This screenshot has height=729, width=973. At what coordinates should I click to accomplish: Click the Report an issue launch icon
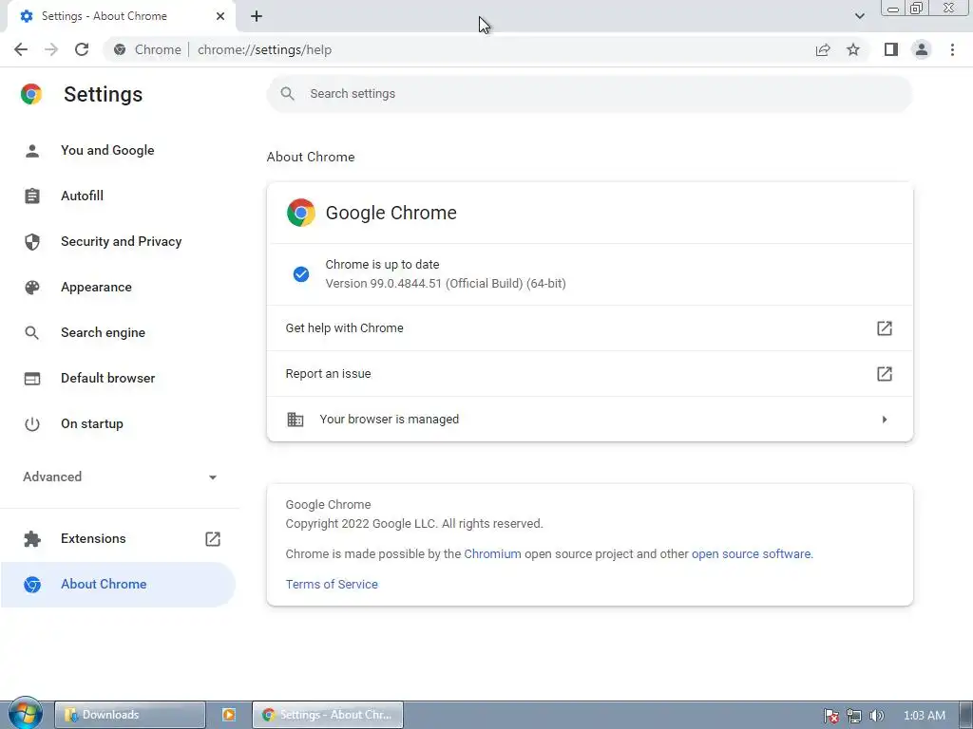point(885,374)
